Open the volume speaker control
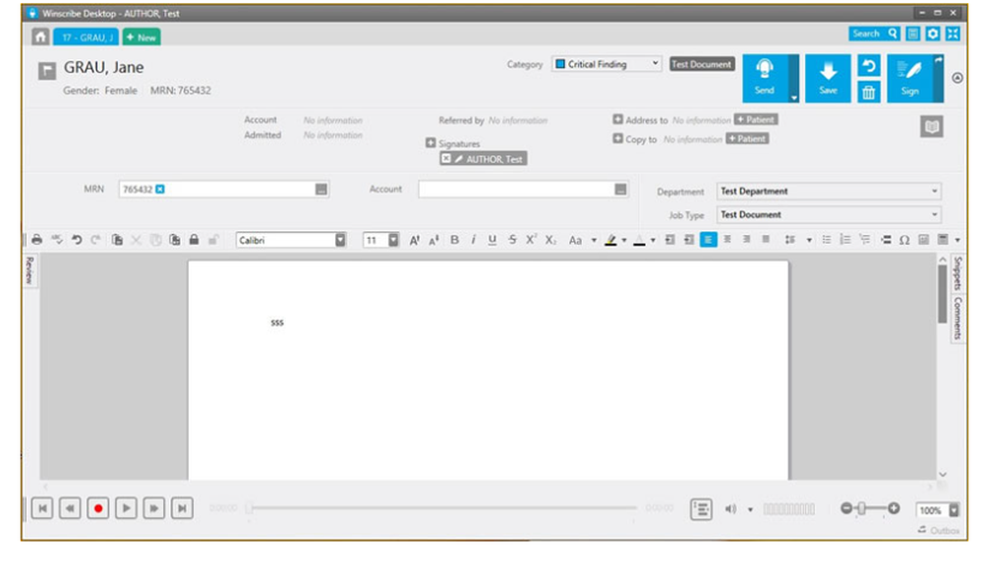Image resolution: width=983 pixels, height=571 pixels. coord(731,509)
